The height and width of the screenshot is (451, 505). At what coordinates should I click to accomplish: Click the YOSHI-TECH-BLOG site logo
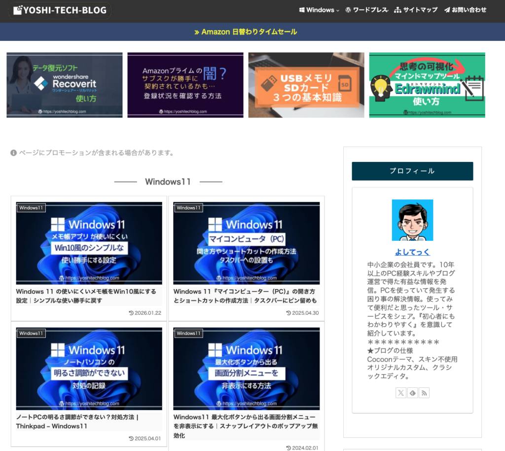coord(62,10)
